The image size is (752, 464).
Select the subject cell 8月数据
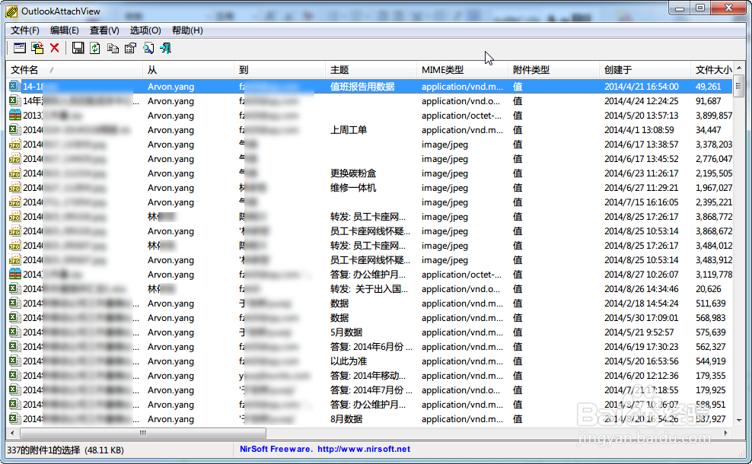pos(346,419)
